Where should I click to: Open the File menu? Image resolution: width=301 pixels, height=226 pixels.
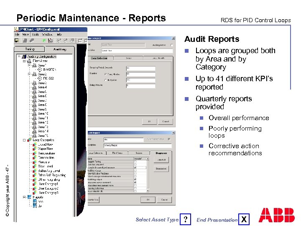(x=17, y=34)
